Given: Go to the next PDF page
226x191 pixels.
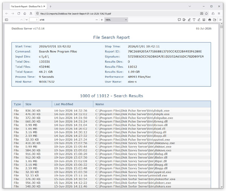Looking at the screenshot, I should tap(26, 20).
